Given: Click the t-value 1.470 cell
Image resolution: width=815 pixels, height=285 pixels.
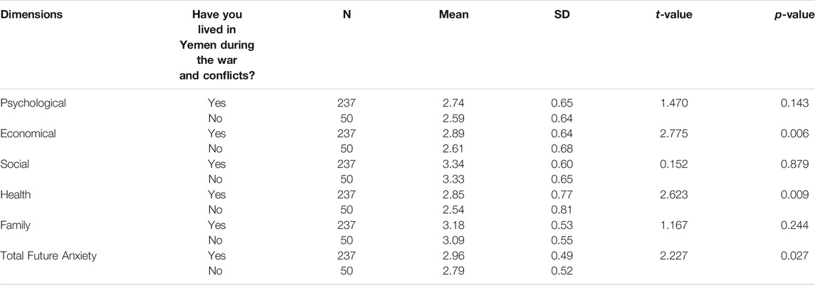Looking at the screenshot, I should [673, 103].
